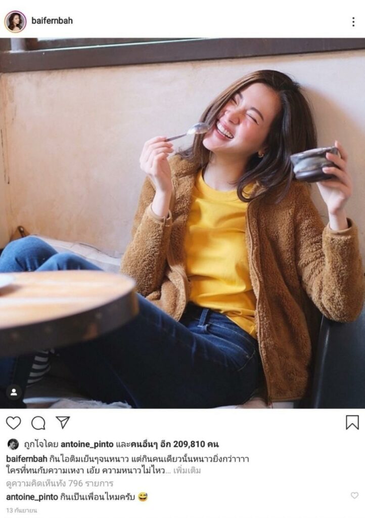Tap the heart icon to like post
Viewport: 365px width, 518px height.
[14, 423]
